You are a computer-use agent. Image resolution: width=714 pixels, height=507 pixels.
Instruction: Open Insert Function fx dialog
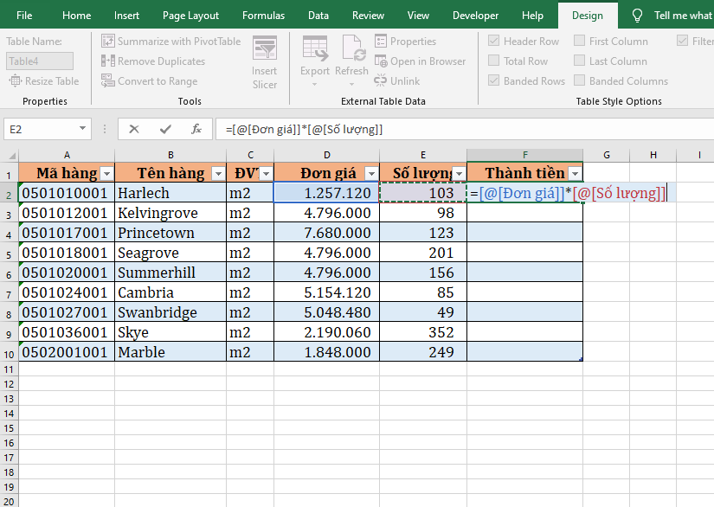196,129
